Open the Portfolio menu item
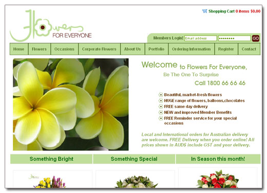267x193 pixels. (x=157, y=49)
